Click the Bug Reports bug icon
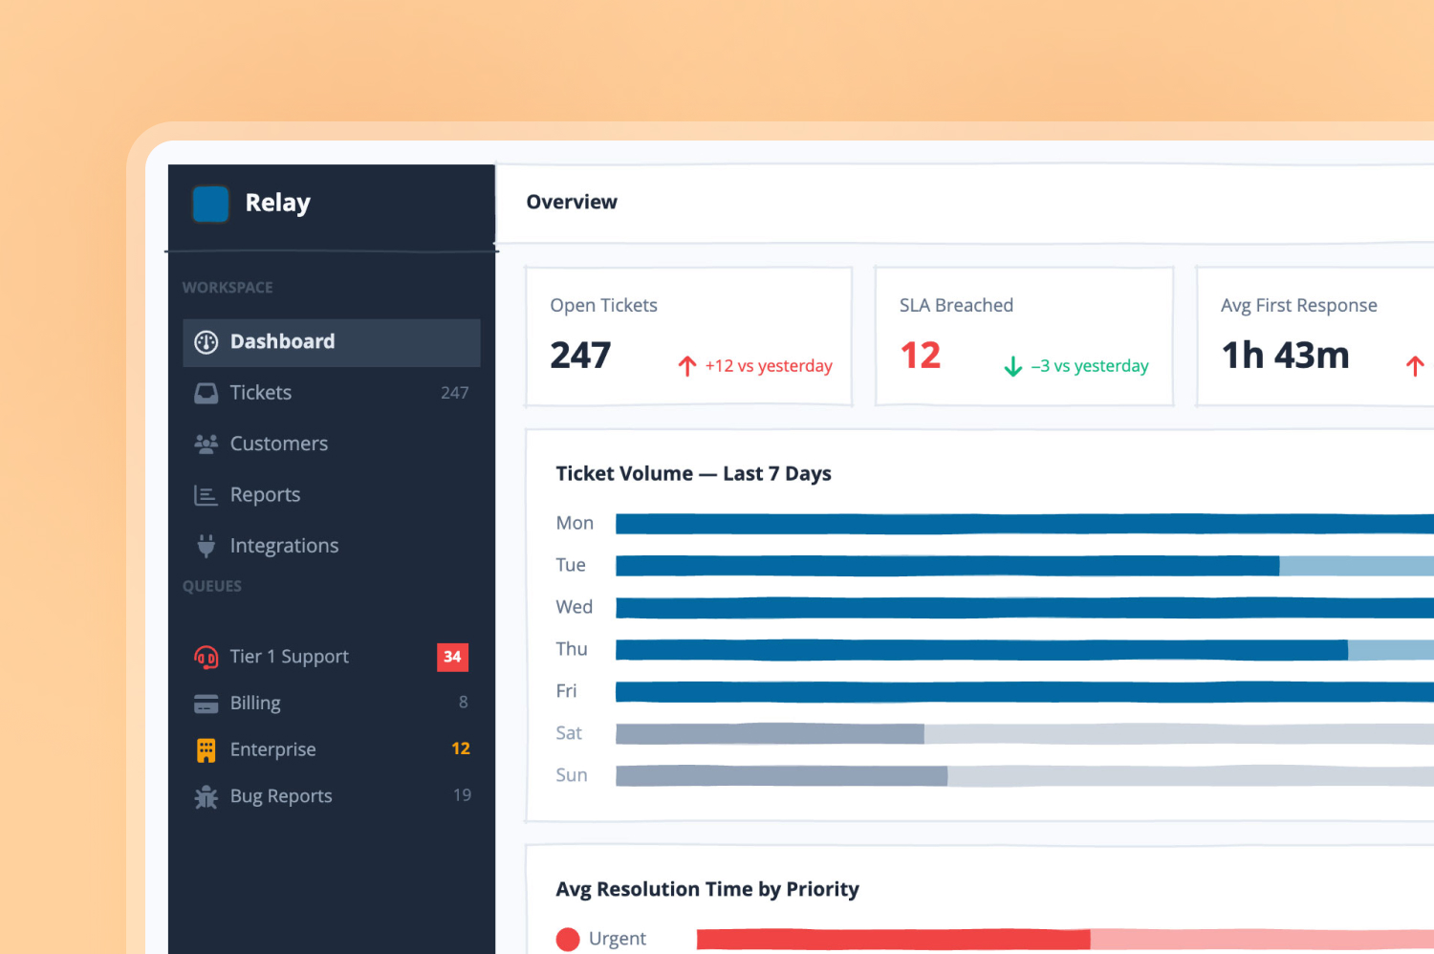Image resolution: width=1434 pixels, height=954 pixels. [206, 796]
